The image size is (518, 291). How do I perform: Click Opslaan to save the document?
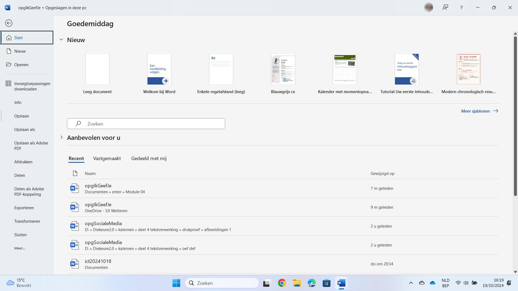[x=27, y=116]
